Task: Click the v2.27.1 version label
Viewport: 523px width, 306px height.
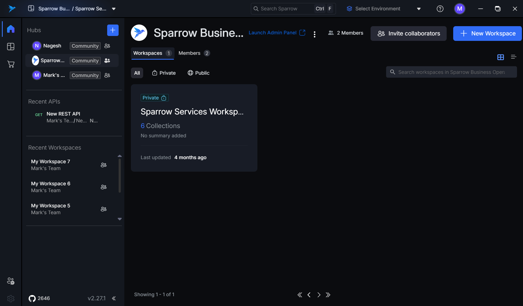Action: [97, 298]
